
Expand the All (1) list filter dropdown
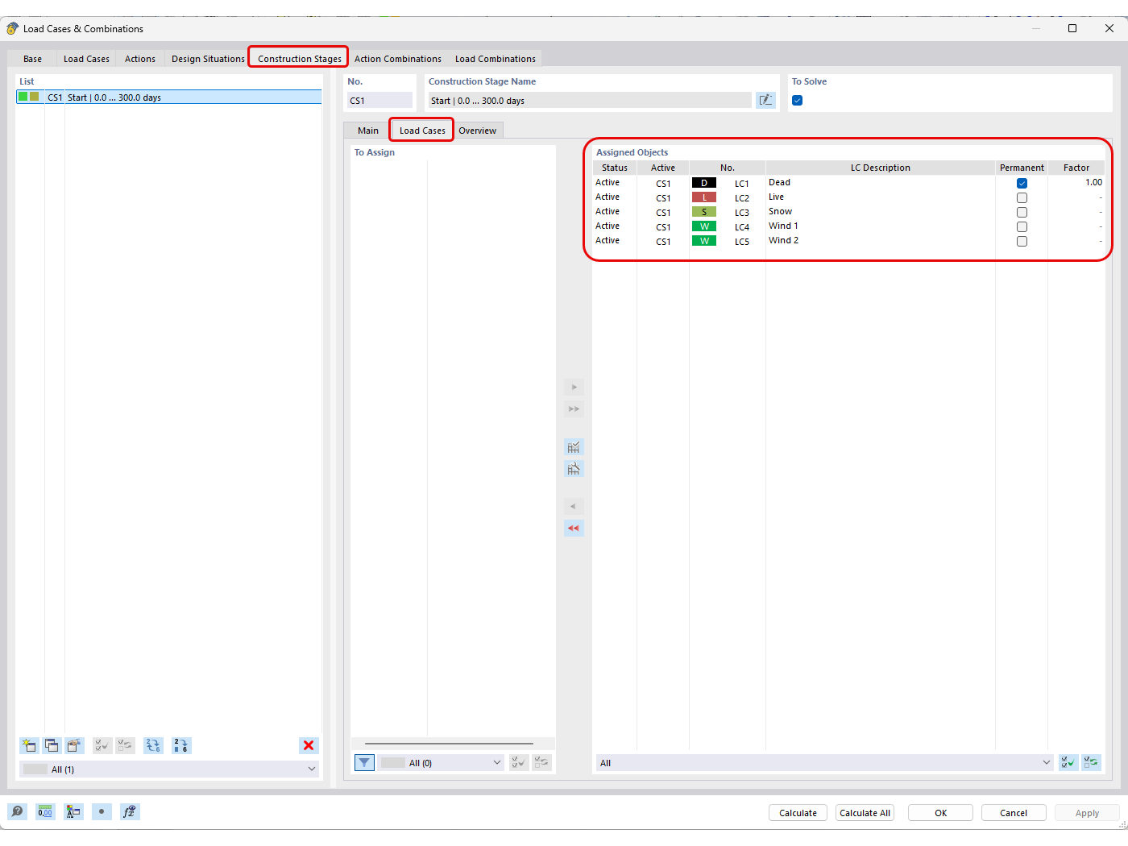coord(311,769)
